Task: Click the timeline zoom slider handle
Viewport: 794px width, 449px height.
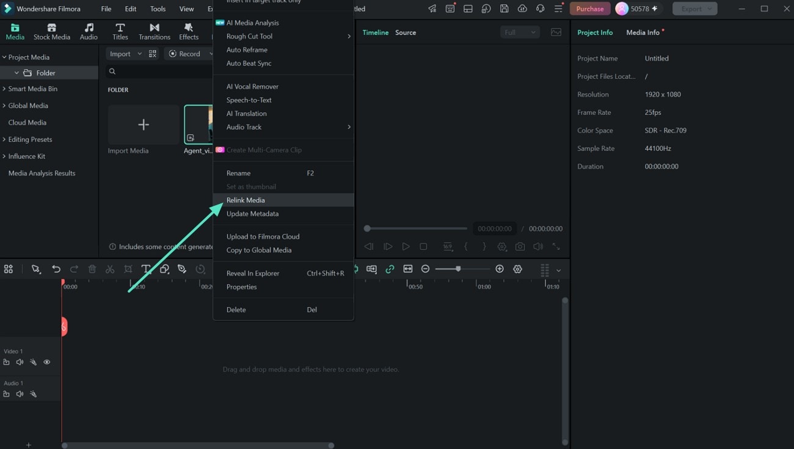Action: tap(458, 269)
